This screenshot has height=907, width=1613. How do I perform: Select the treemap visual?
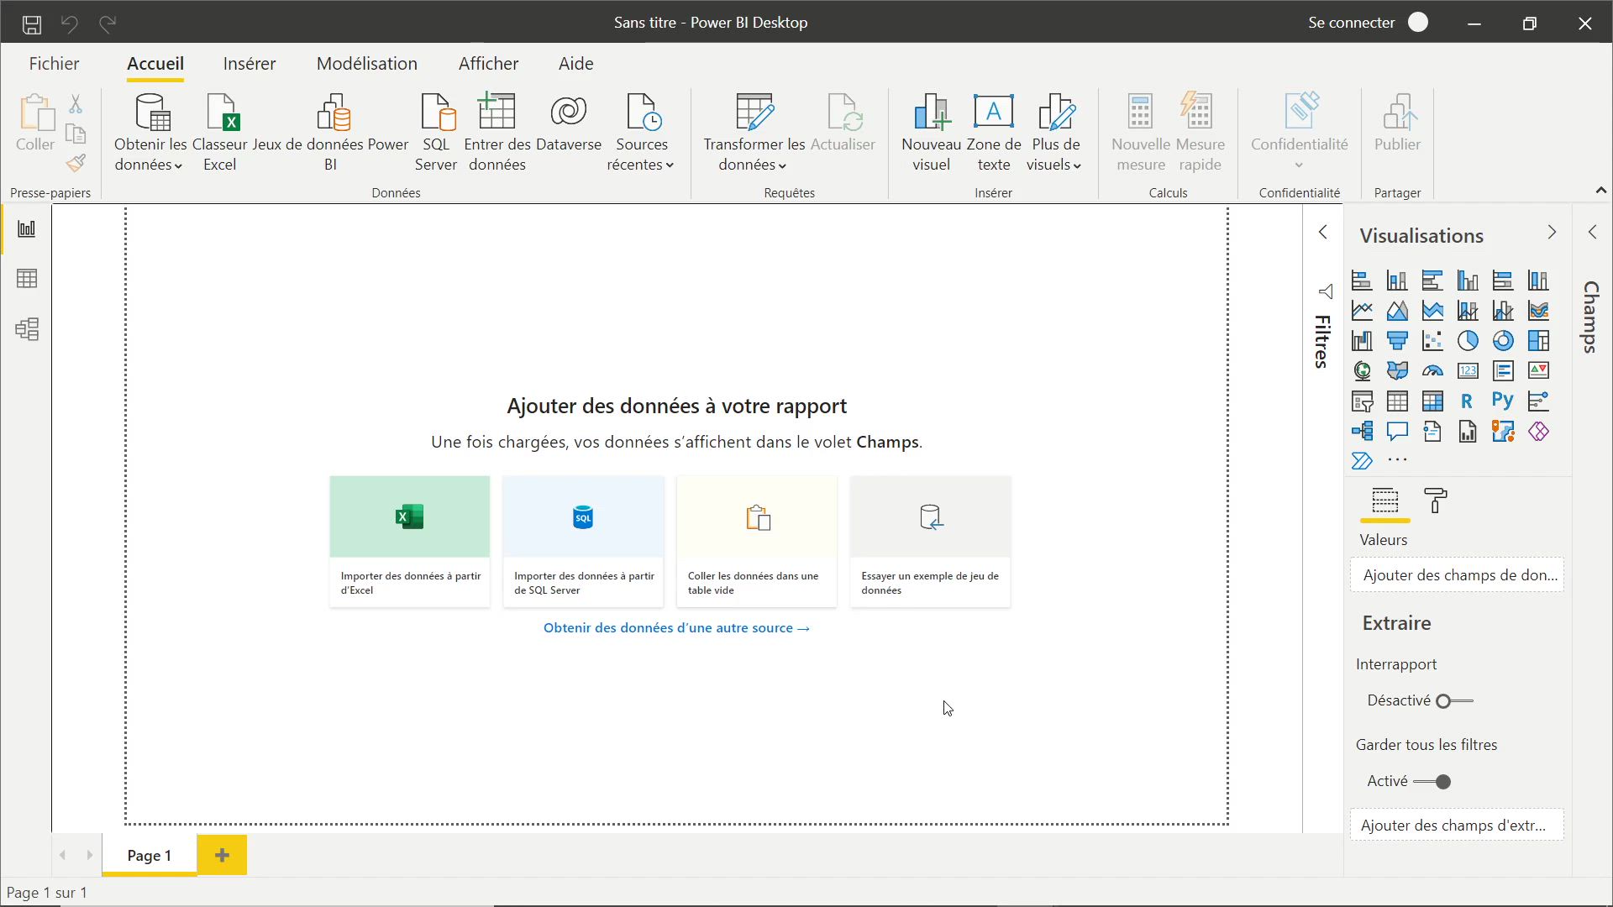click(1538, 341)
